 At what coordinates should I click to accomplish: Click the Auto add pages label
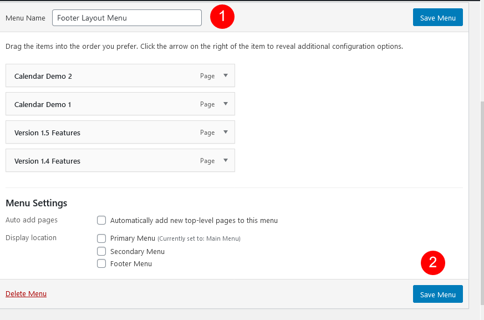point(32,220)
